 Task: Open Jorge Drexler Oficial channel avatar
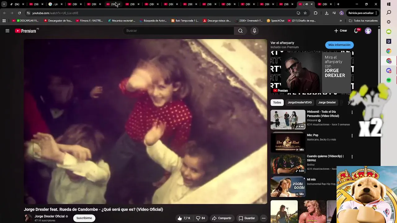[28, 218]
